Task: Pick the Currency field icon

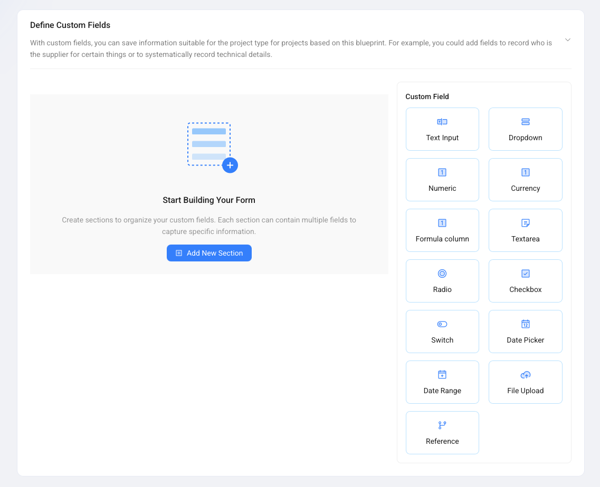Action: coord(526,172)
